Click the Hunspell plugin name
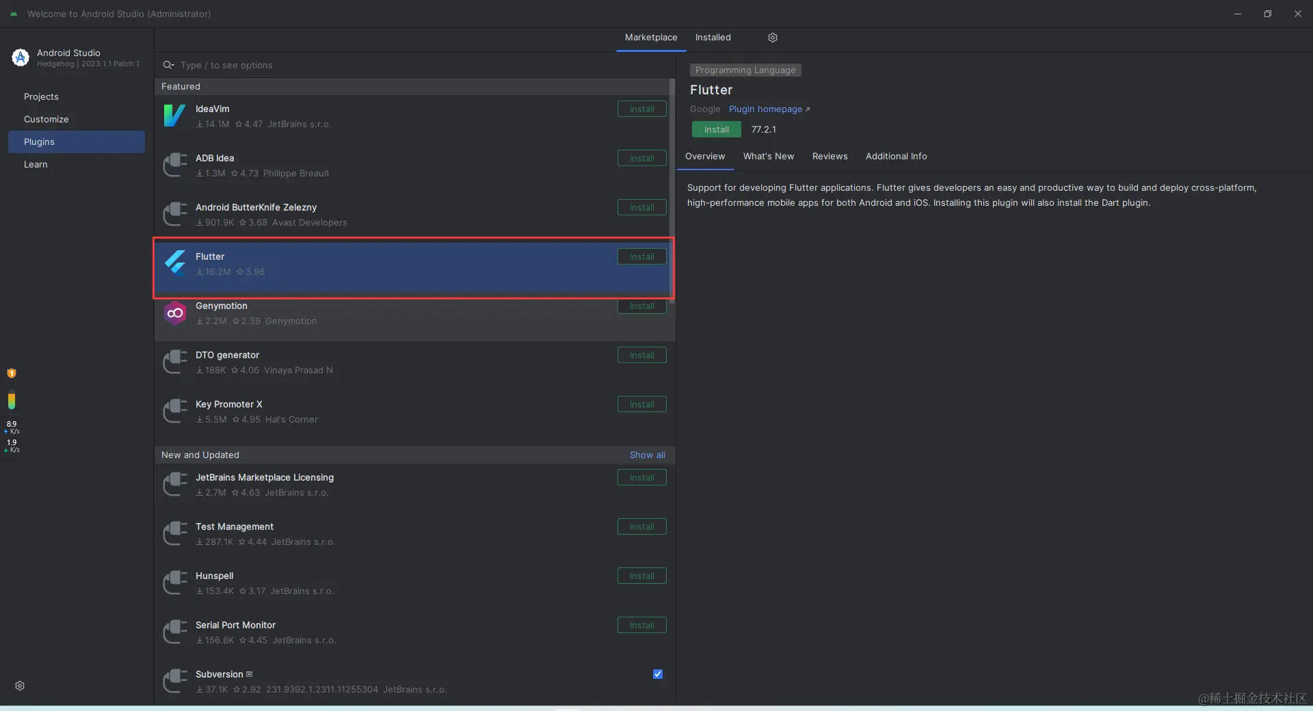 point(215,576)
